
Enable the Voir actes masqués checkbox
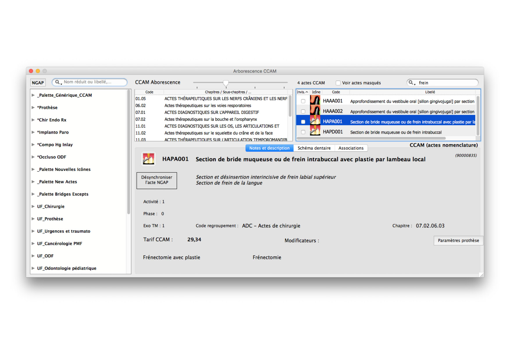pos(338,83)
